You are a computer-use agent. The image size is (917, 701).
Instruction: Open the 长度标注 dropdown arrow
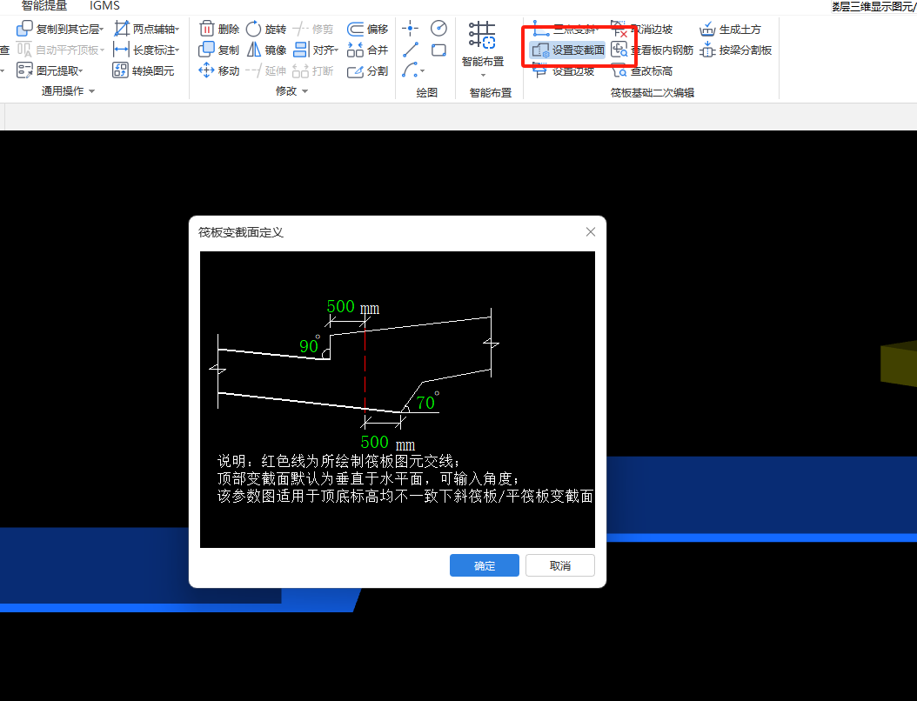tap(177, 50)
